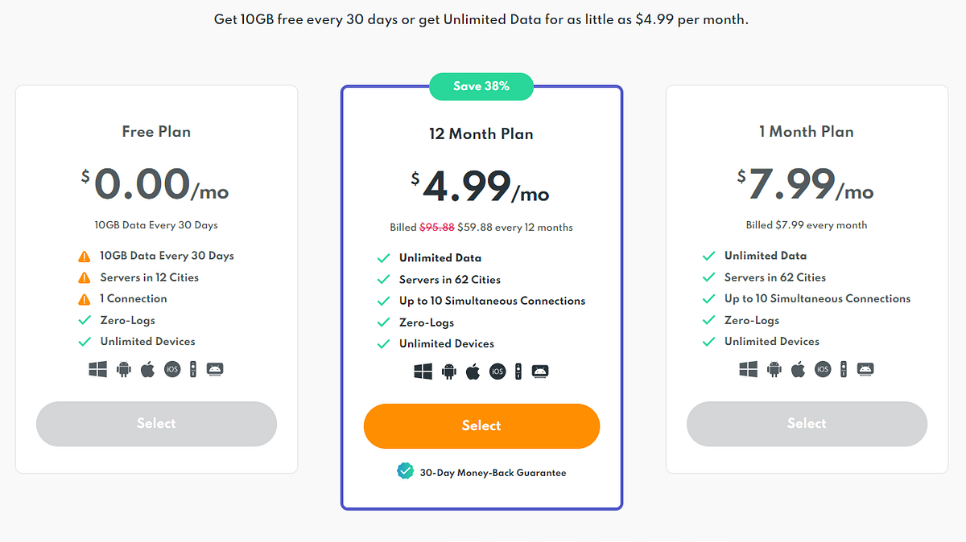Click the blue verified badge beside Money-Back Guarantee
Screen dimensions: 966x542
406,471
